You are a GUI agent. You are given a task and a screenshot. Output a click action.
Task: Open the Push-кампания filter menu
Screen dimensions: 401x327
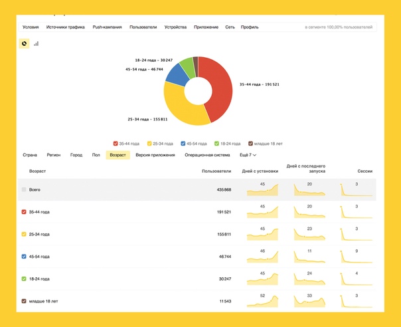pyautogui.click(x=107, y=27)
